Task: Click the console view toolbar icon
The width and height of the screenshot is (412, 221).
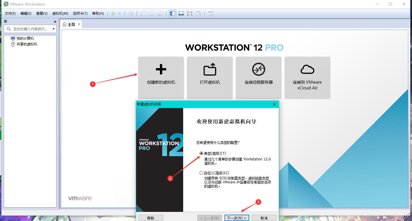Action: tap(211, 14)
